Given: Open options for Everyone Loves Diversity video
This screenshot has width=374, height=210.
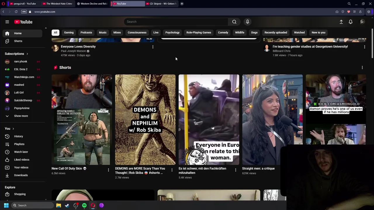Looking at the screenshot, I should (x=153, y=47).
